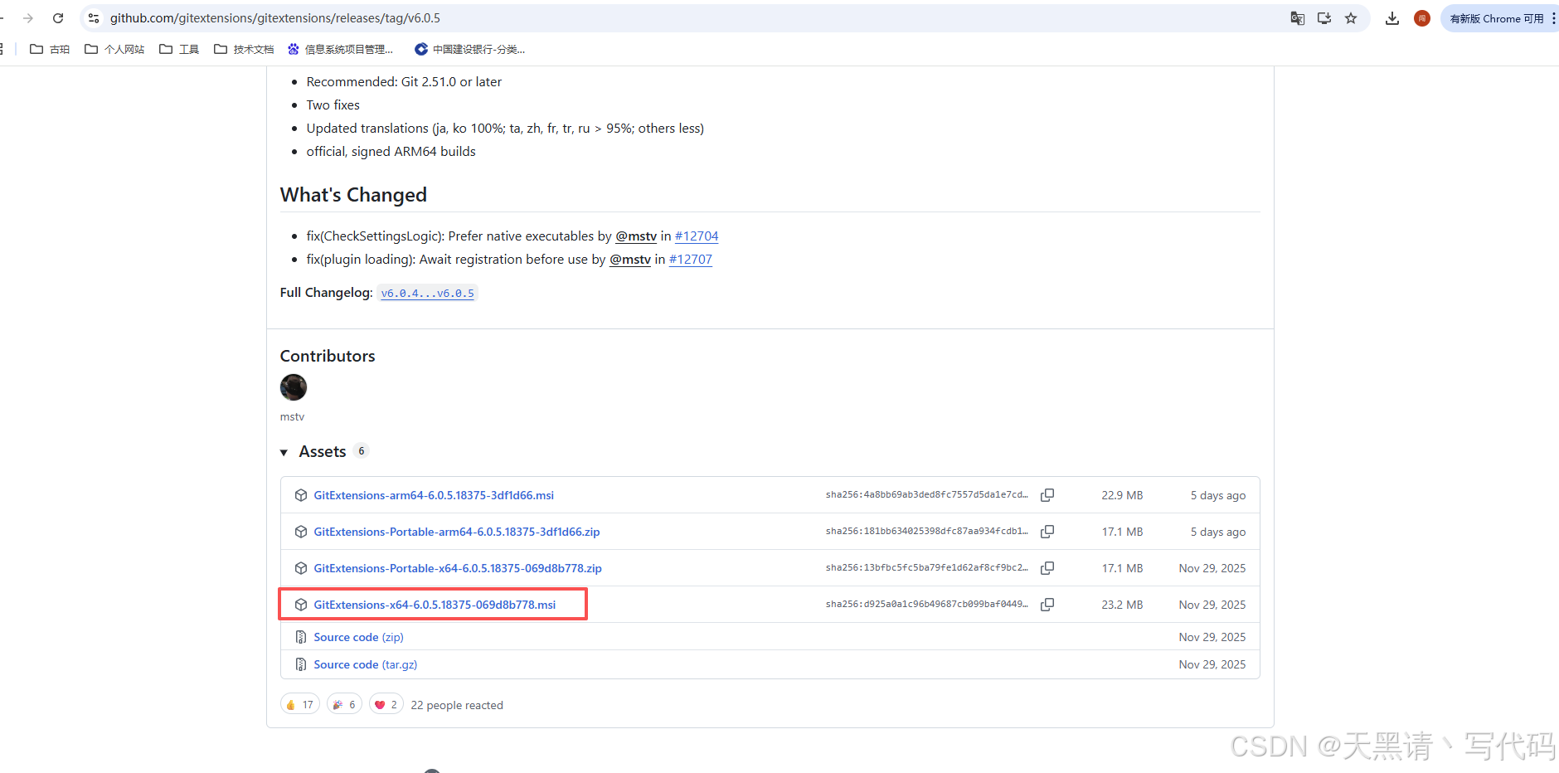Copy sha256 hash for Portable-arm64 zip
This screenshot has width=1559, height=773.
click(x=1047, y=532)
